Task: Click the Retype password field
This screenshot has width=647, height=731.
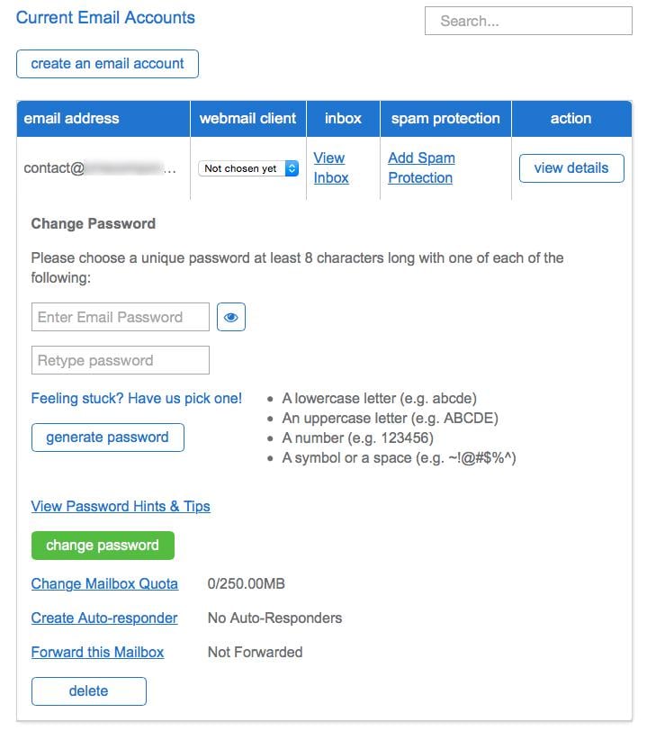Action: point(120,359)
